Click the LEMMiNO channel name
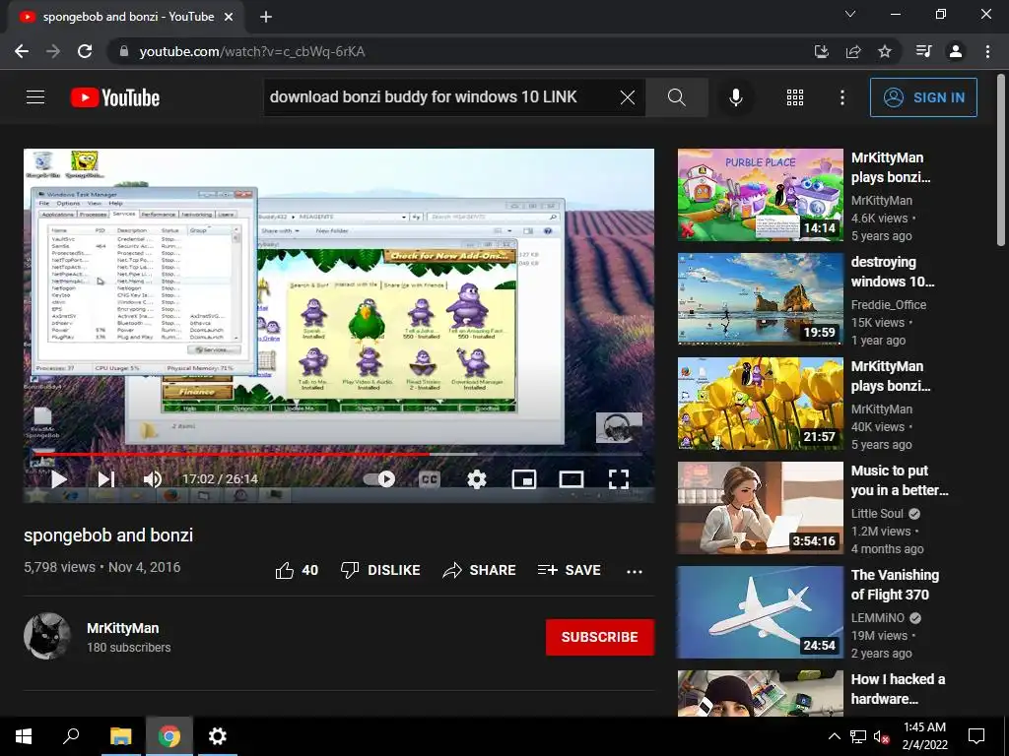The image size is (1009, 756). click(878, 618)
